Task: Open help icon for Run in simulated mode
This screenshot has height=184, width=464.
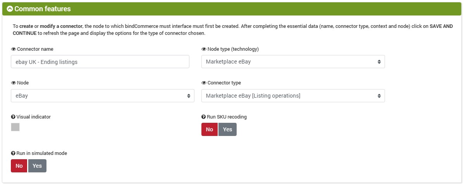Action: point(13,153)
